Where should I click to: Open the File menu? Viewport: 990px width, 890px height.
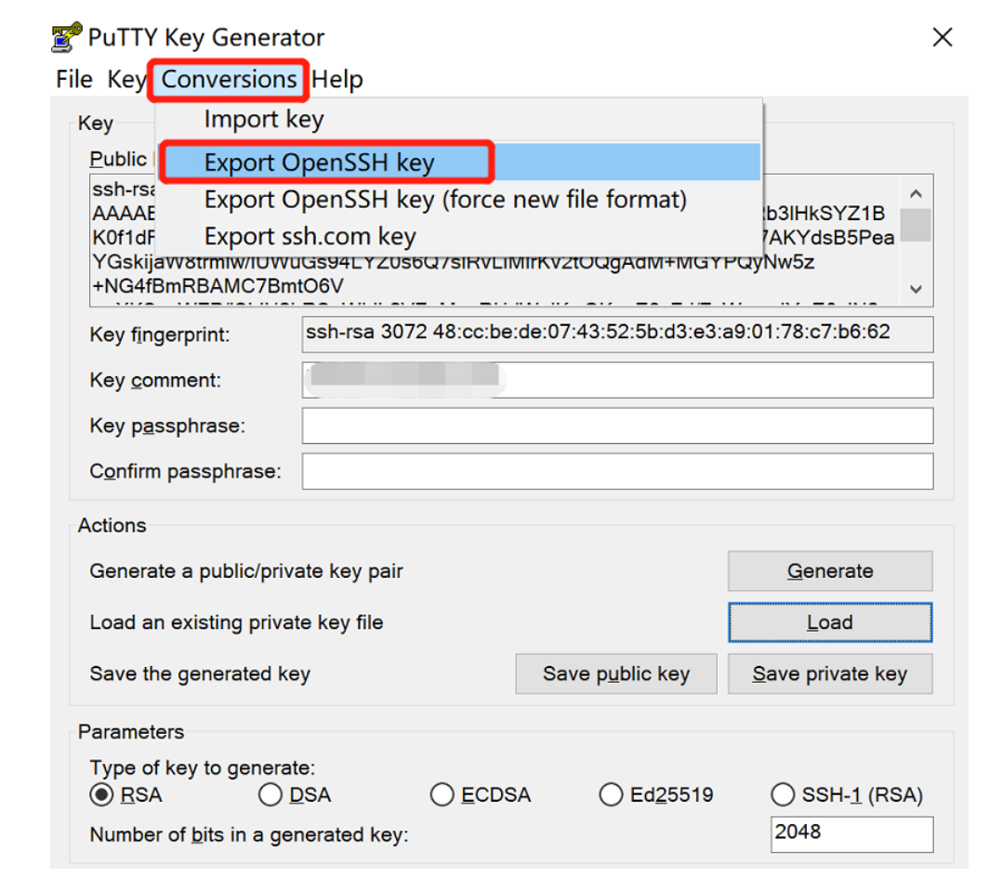(x=73, y=79)
